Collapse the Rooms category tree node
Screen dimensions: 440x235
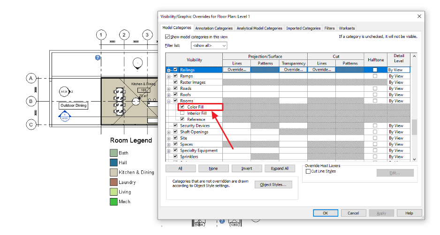coord(169,101)
